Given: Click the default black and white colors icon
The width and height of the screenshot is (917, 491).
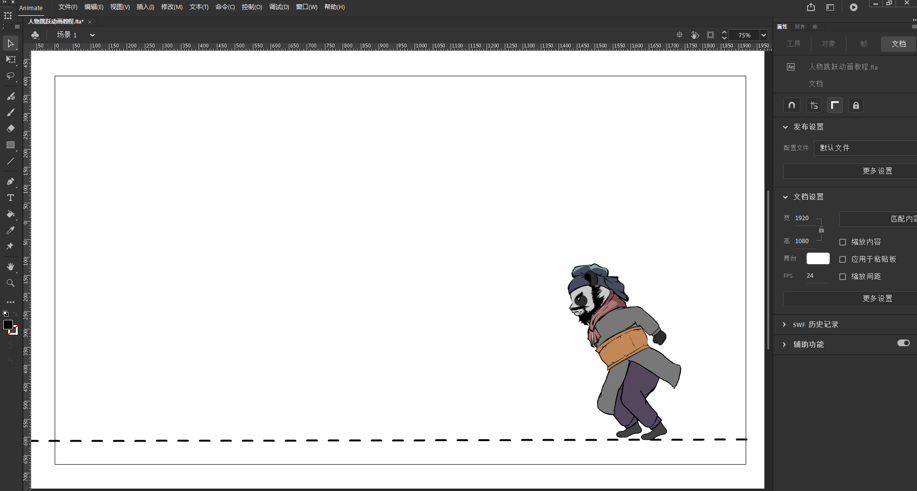Looking at the screenshot, I should (6, 314).
